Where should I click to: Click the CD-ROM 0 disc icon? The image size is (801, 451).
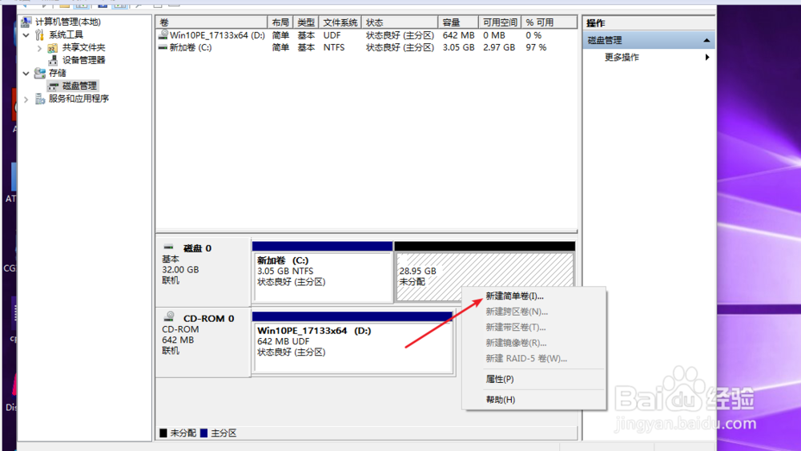pyautogui.click(x=170, y=316)
